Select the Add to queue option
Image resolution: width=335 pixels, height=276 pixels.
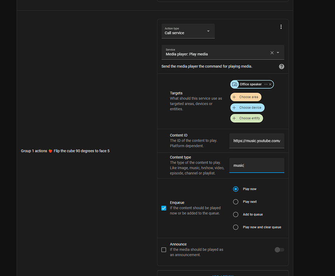pos(235,214)
